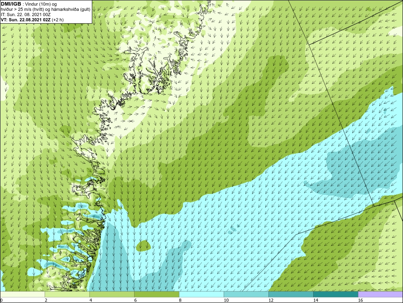Click the 14–16 m/s dark teal legend swatch
Image resolution: width=403 pixels, height=303 pixels.
(x=336, y=294)
